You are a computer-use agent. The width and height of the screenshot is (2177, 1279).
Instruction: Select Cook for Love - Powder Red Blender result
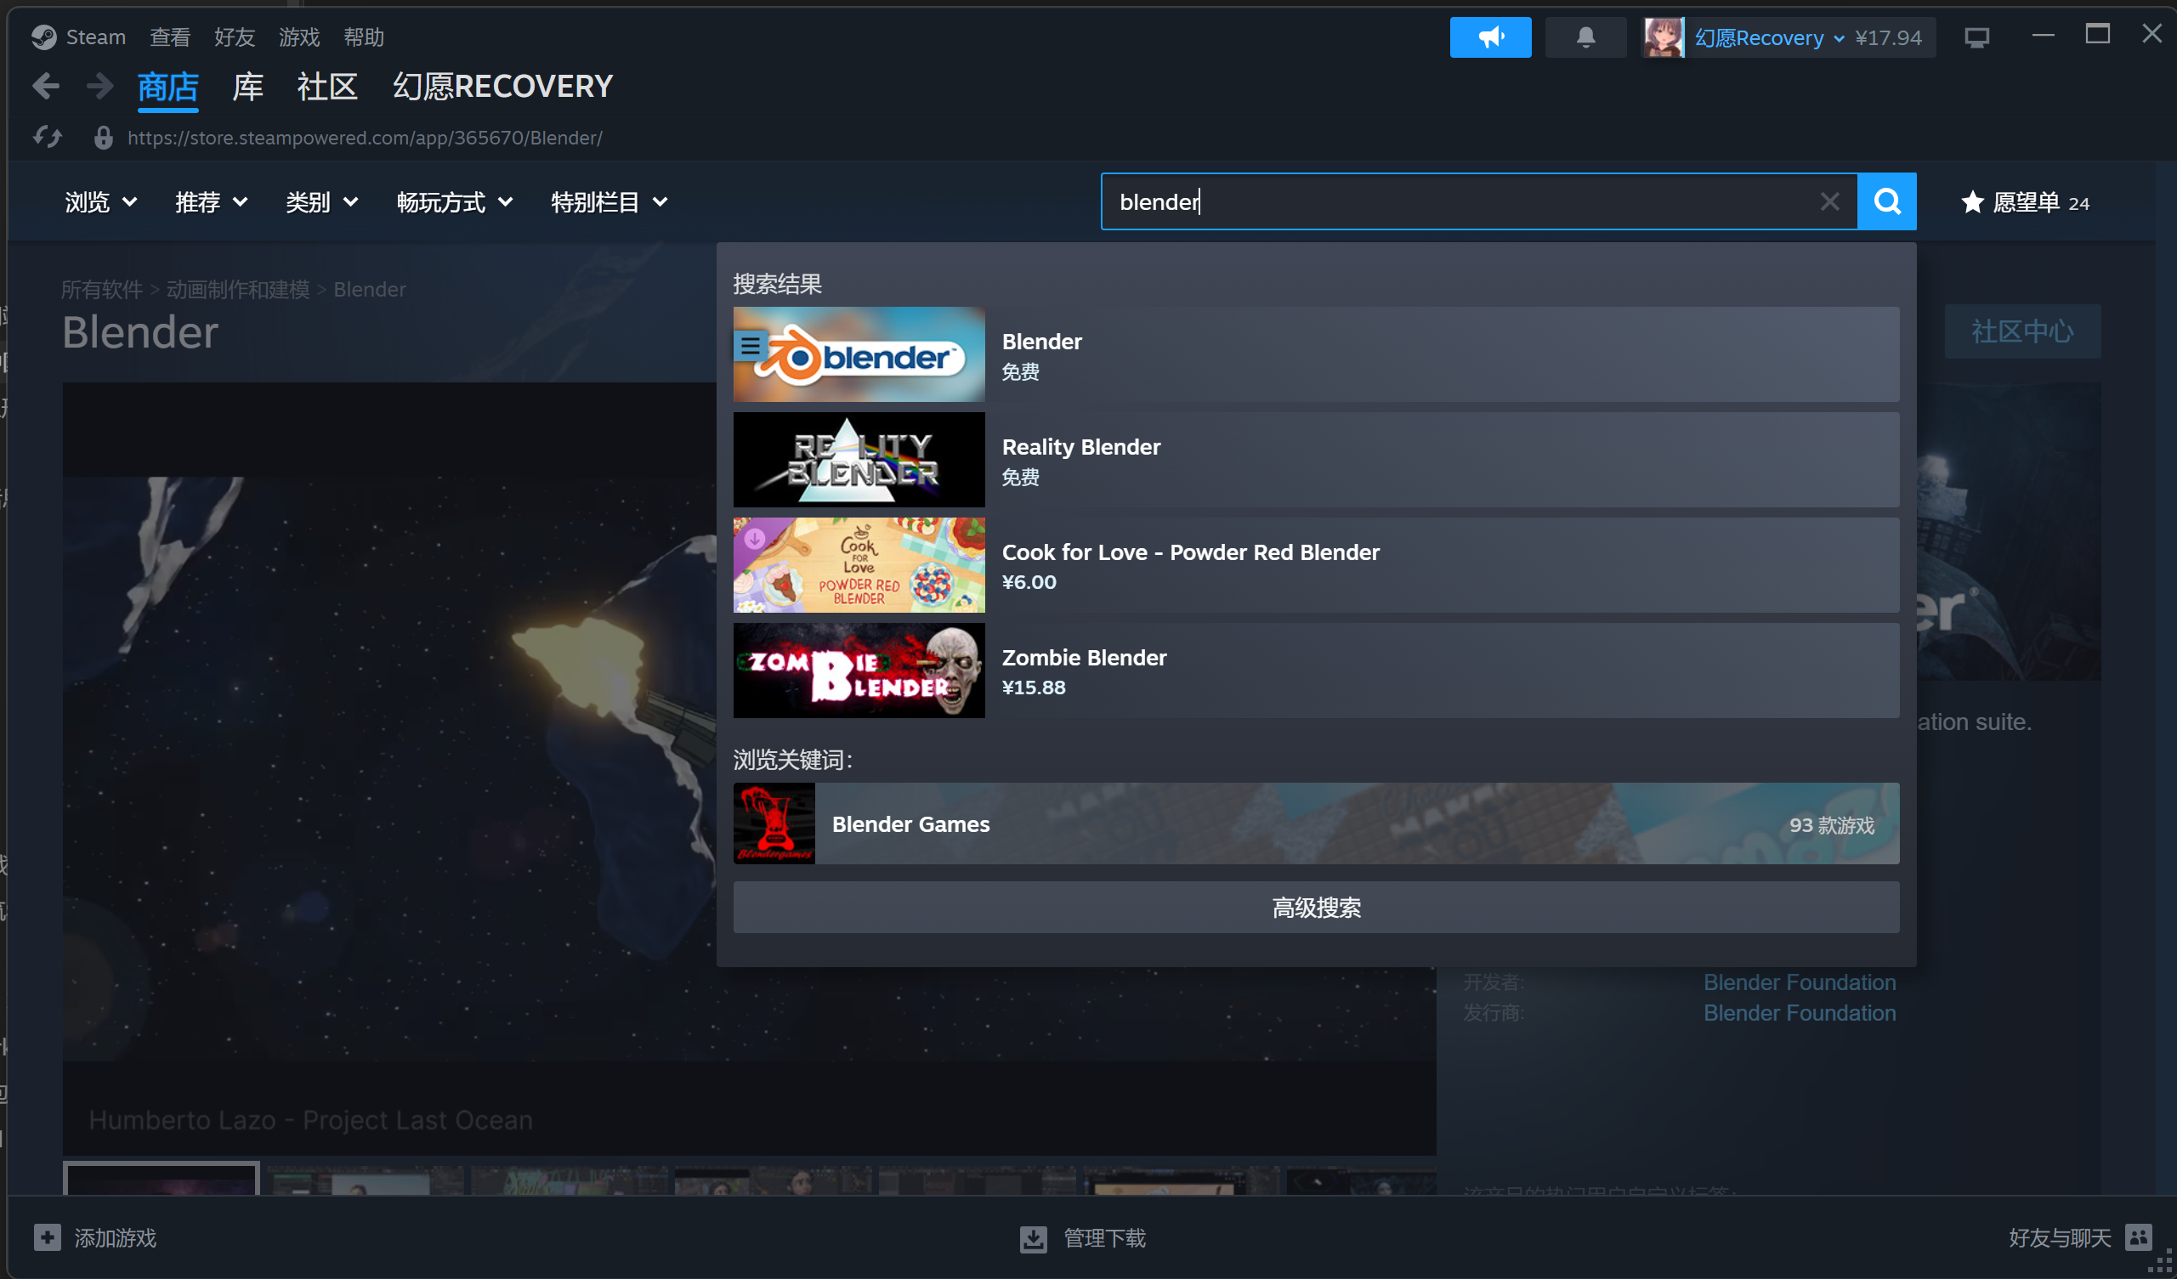pos(1316,565)
